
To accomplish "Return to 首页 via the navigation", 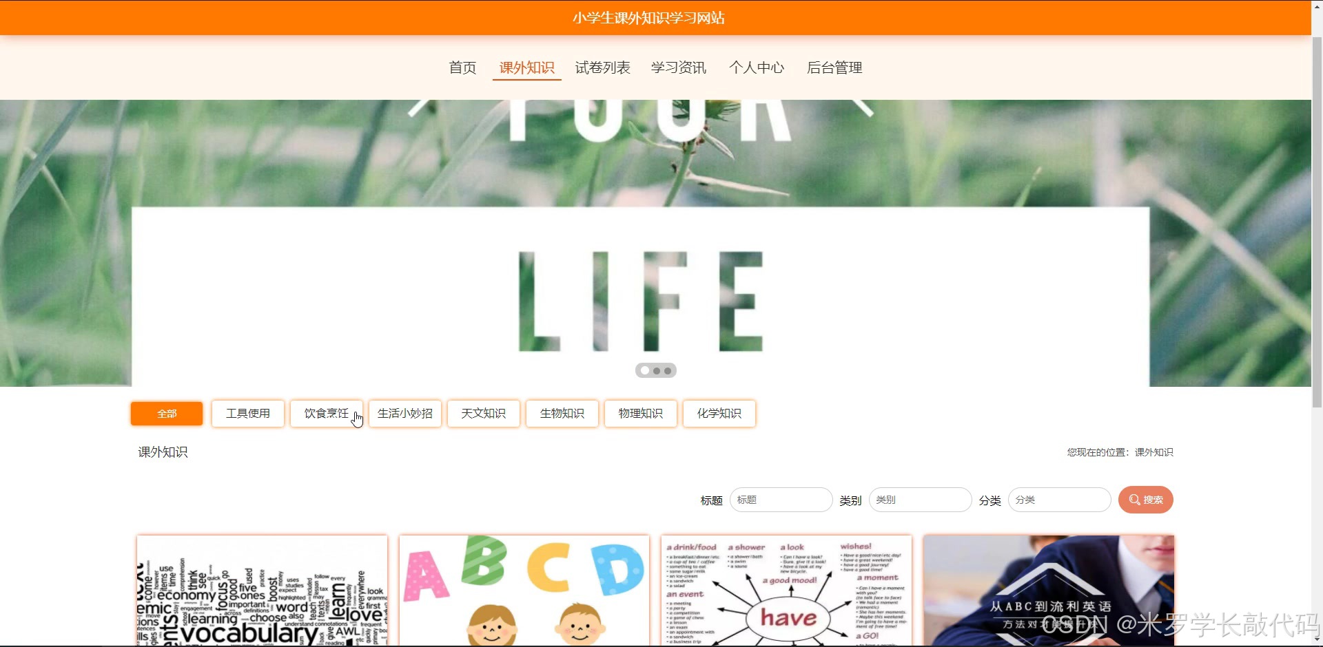I will coord(462,67).
